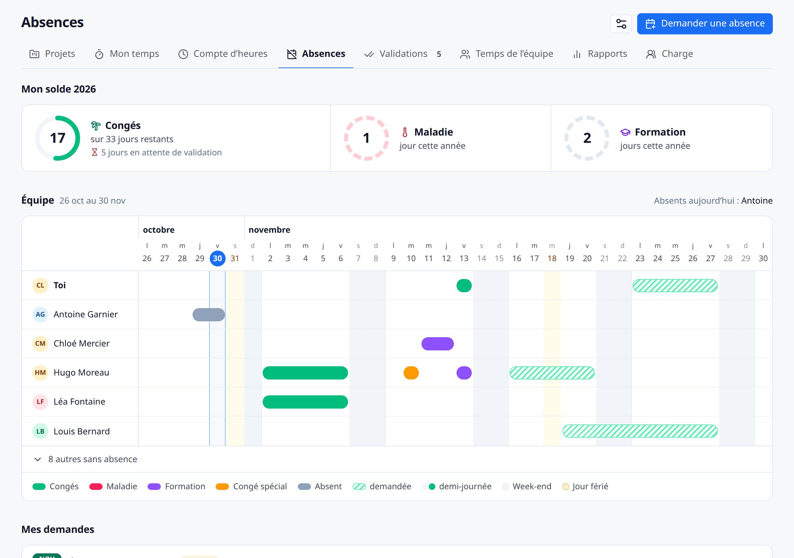Click the Formation graduation cap icon
794x558 pixels.
625,132
